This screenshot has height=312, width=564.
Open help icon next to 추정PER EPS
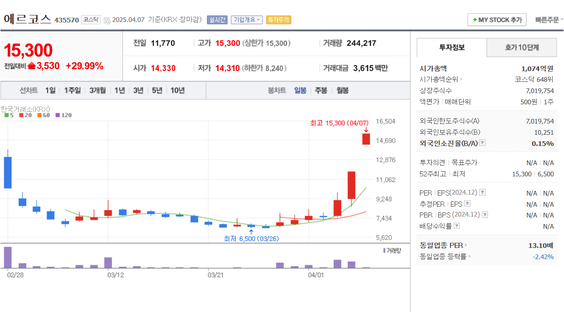click(467, 204)
